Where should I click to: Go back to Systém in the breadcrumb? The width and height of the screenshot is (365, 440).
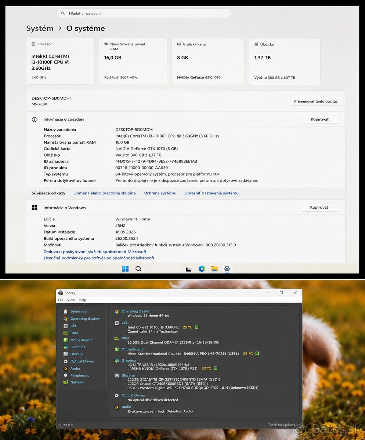pyautogui.click(x=40, y=28)
